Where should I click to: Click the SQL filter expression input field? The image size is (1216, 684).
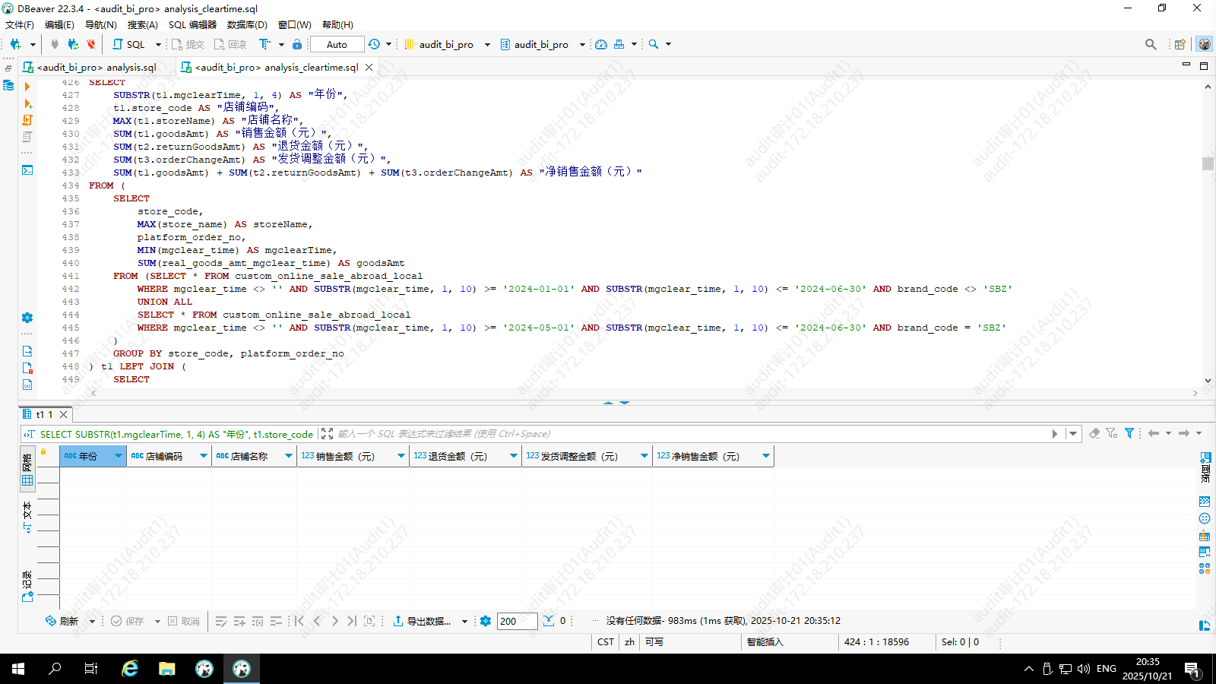(684, 433)
